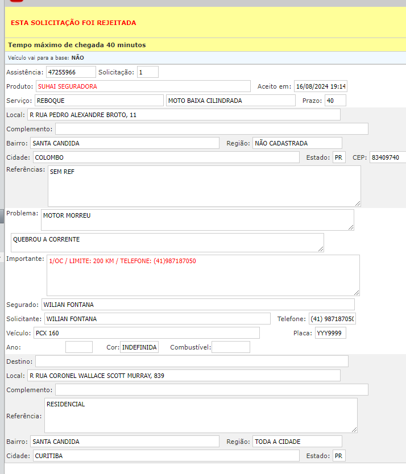Click the Placa field YYY9999
406x474 pixels.
[330, 333]
